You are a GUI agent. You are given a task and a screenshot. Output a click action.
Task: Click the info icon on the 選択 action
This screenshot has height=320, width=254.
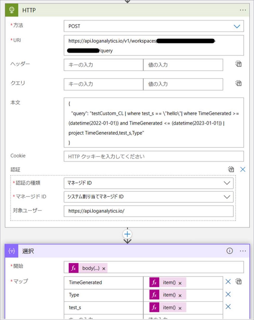coord(229,251)
